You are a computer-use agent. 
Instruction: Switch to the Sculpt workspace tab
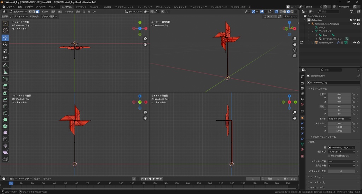click(x=95, y=7)
